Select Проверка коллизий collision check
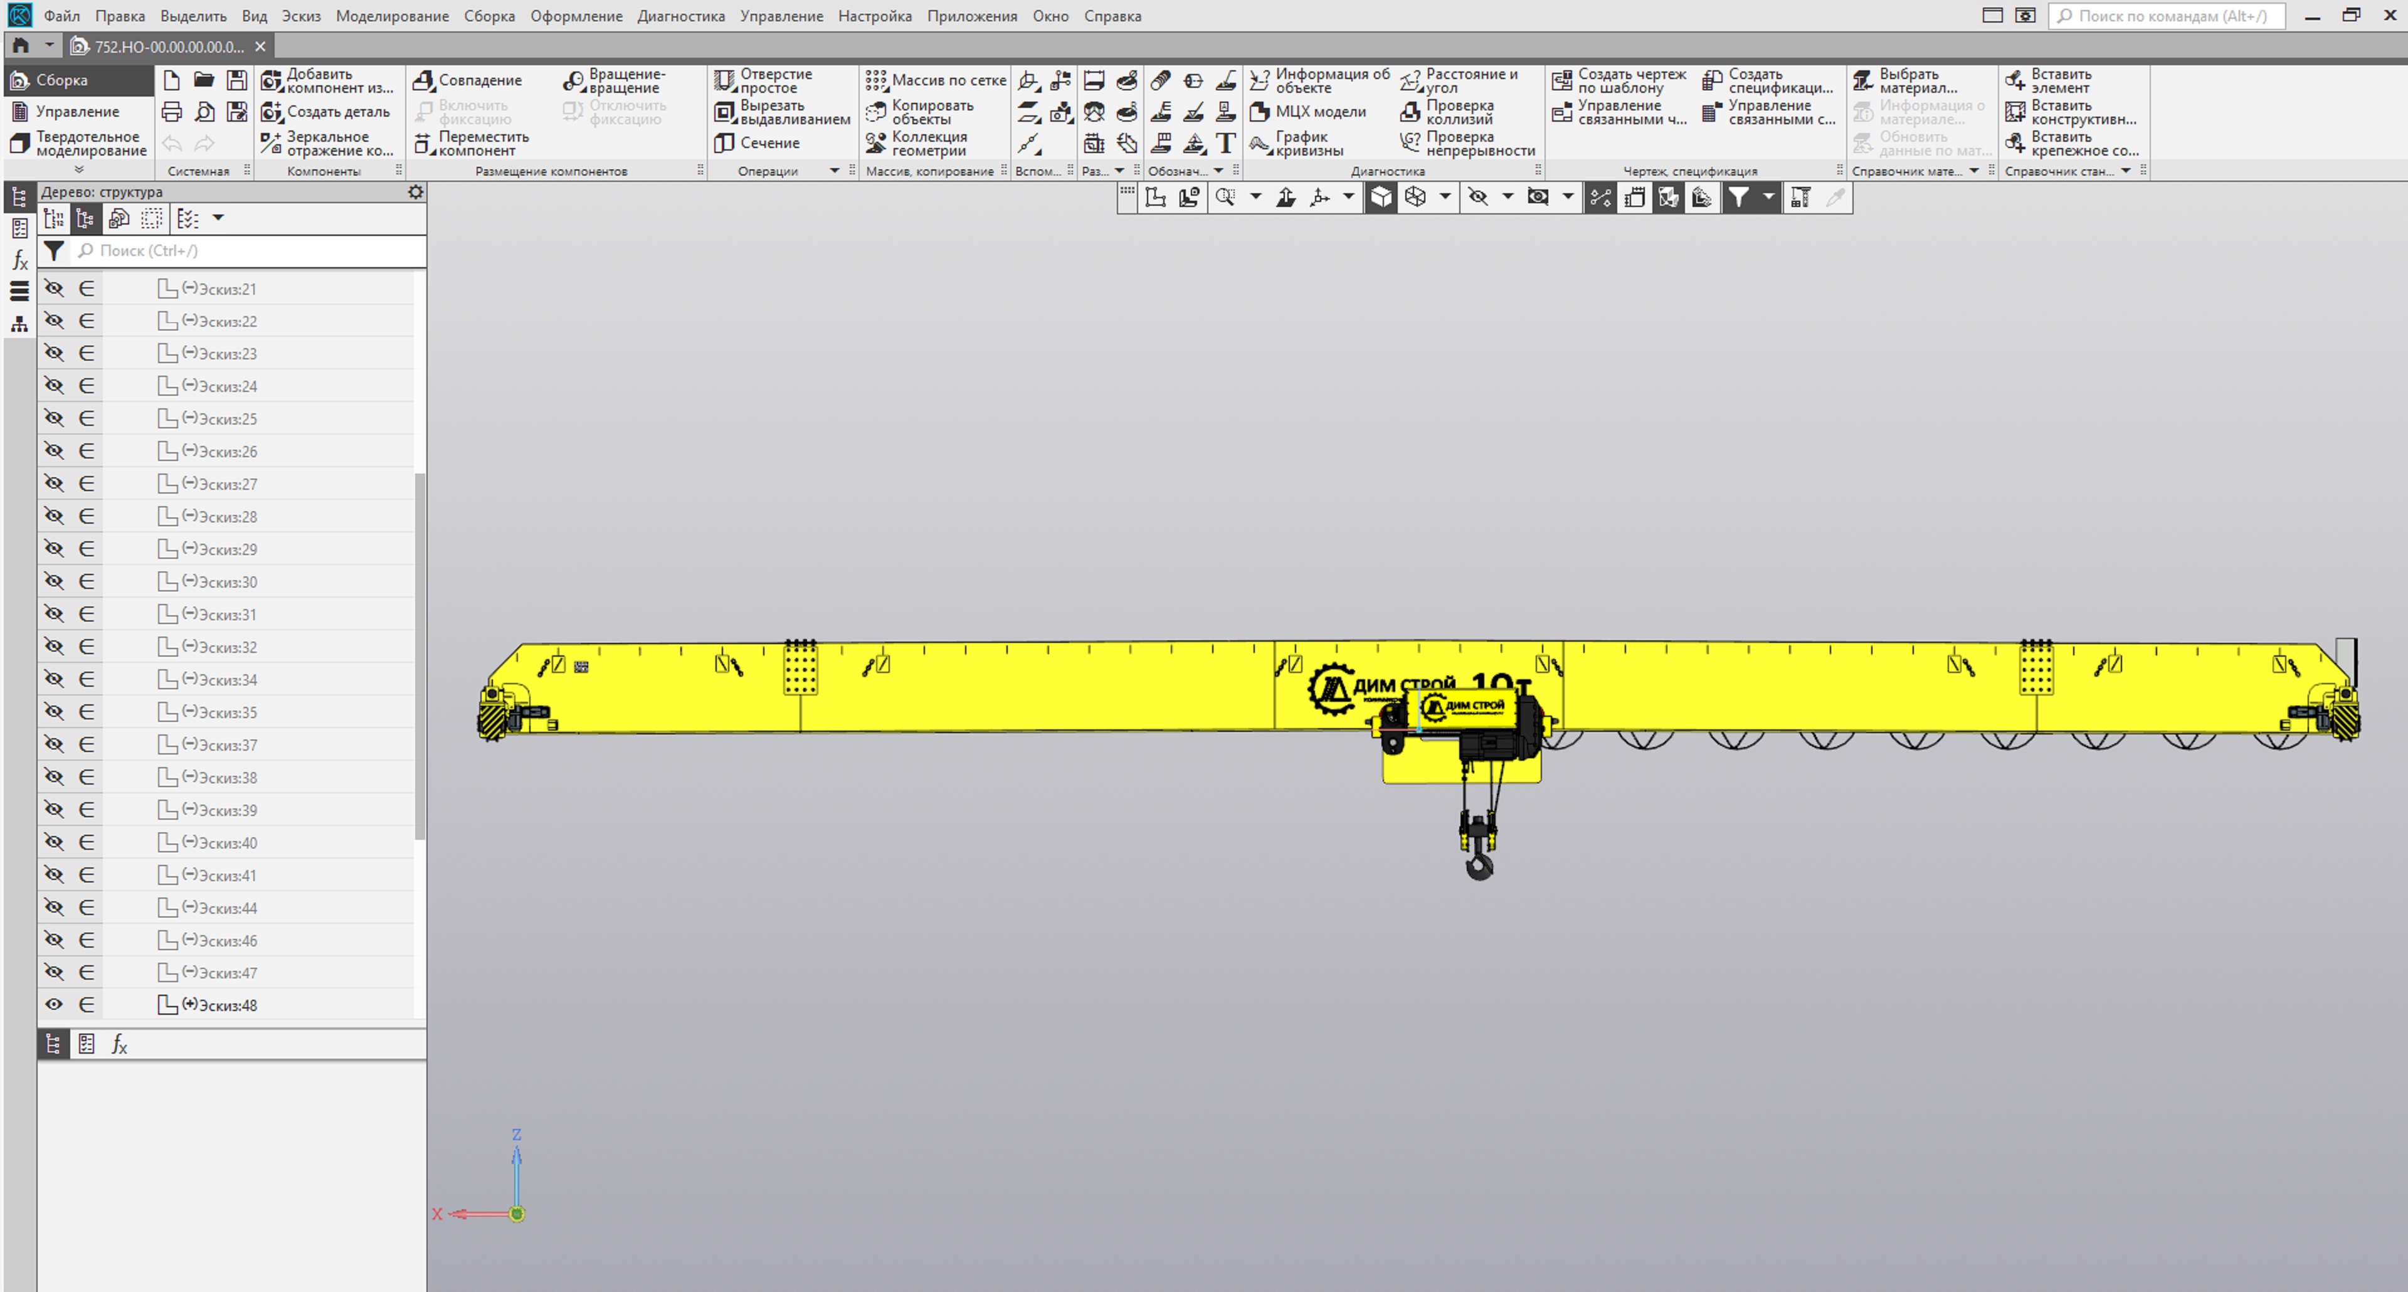Image resolution: width=2408 pixels, height=1292 pixels. coord(1410,112)
